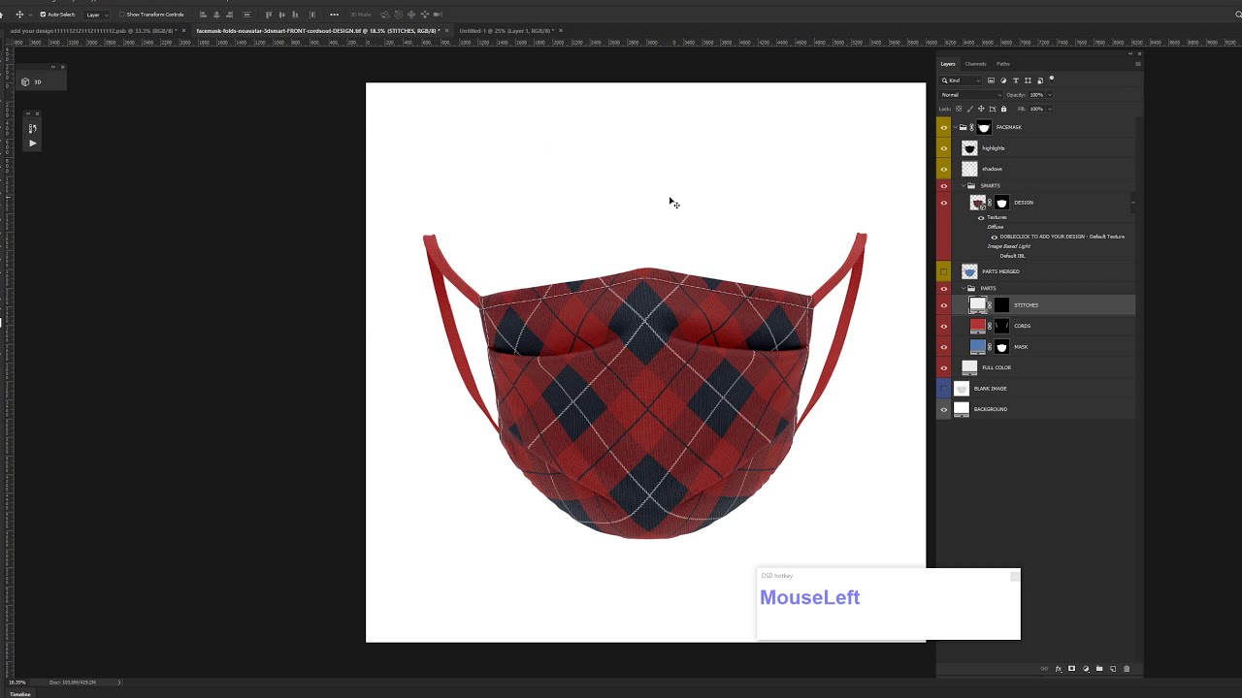Image resolution: width=1242 pixels, height=698 pixels.
Task: Click create new adjustment layer icon
Action: click(x=1086, y=669)
